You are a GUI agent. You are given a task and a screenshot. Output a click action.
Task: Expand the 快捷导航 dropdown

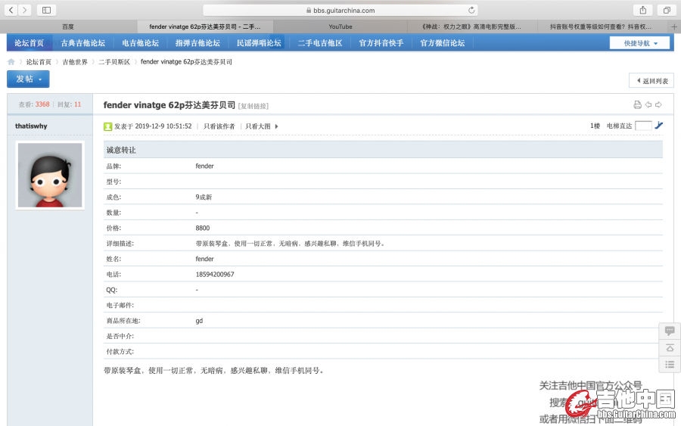tap(639, 43)
